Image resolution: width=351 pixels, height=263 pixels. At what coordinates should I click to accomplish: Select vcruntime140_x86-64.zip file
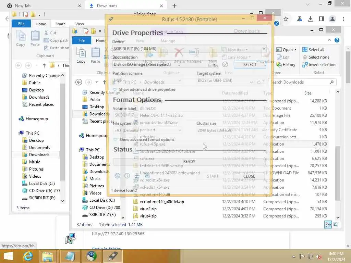162,202
